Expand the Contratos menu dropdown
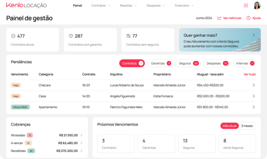This screenshot has width=267, height=159. tap(100, 6)
